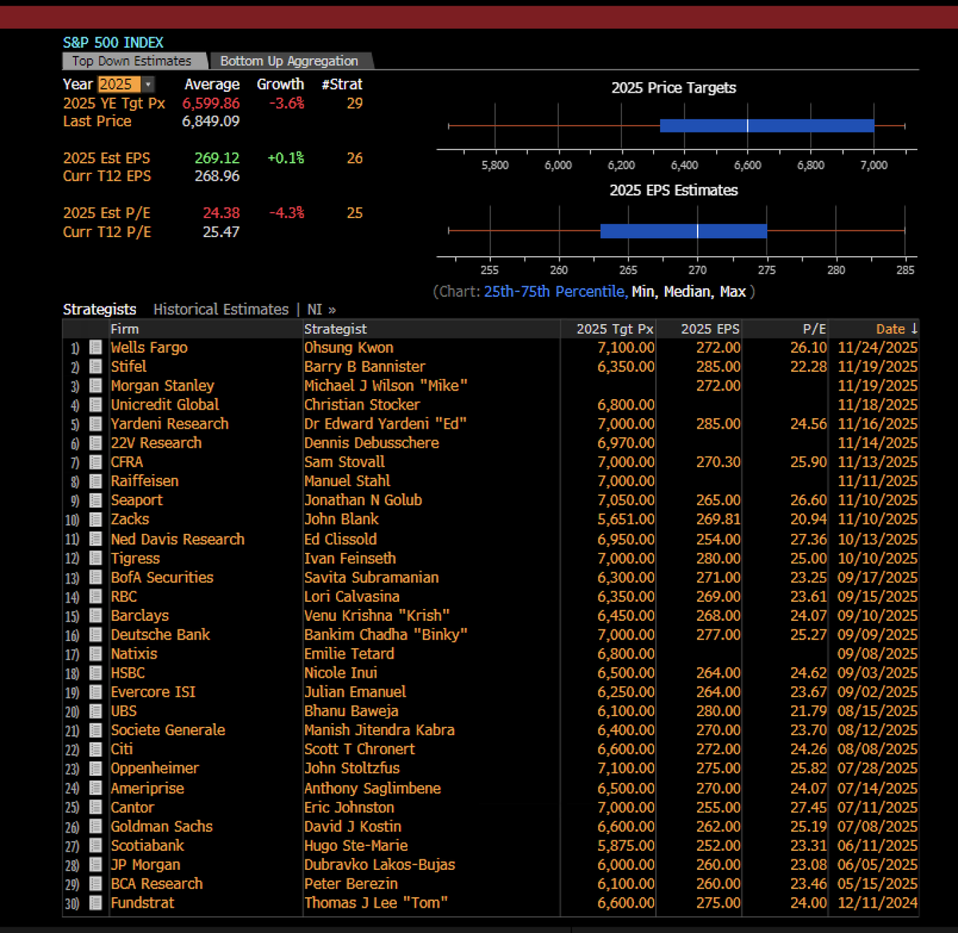Open the CFRA row document icon
The height and width of the screenshot is (933, 958).
click(x=96, y=462)
